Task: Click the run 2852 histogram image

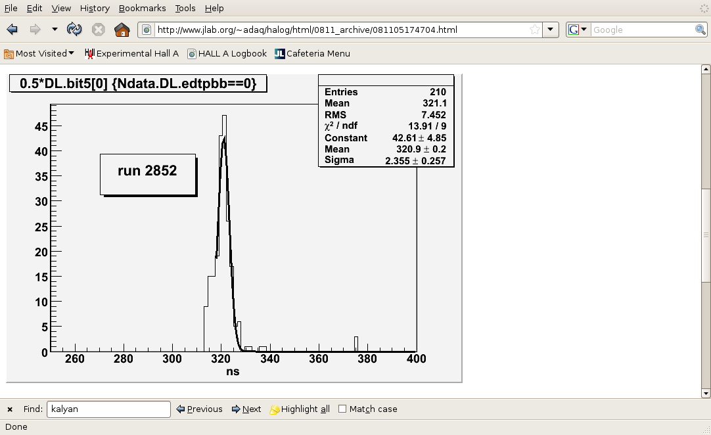Action: [x=234, y=228]
